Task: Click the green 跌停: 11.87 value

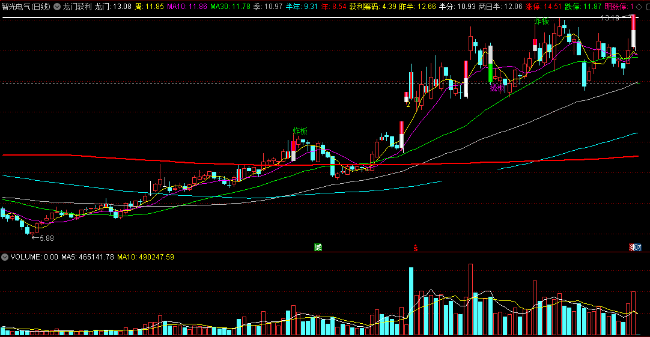Action: point(583,7)
